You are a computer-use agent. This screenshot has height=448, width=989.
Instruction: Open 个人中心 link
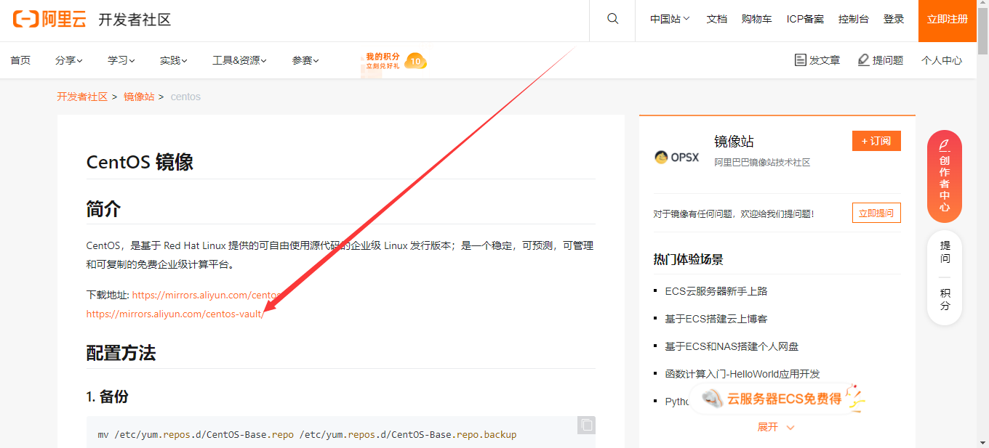(942, 60)
